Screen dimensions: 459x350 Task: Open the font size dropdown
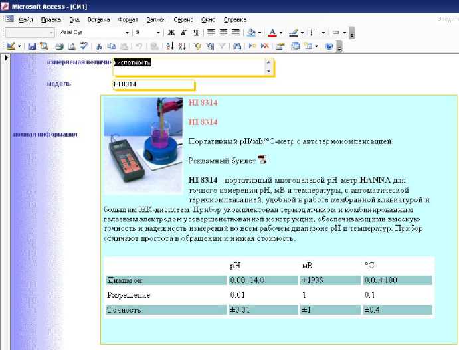click(x=158, y=32)
